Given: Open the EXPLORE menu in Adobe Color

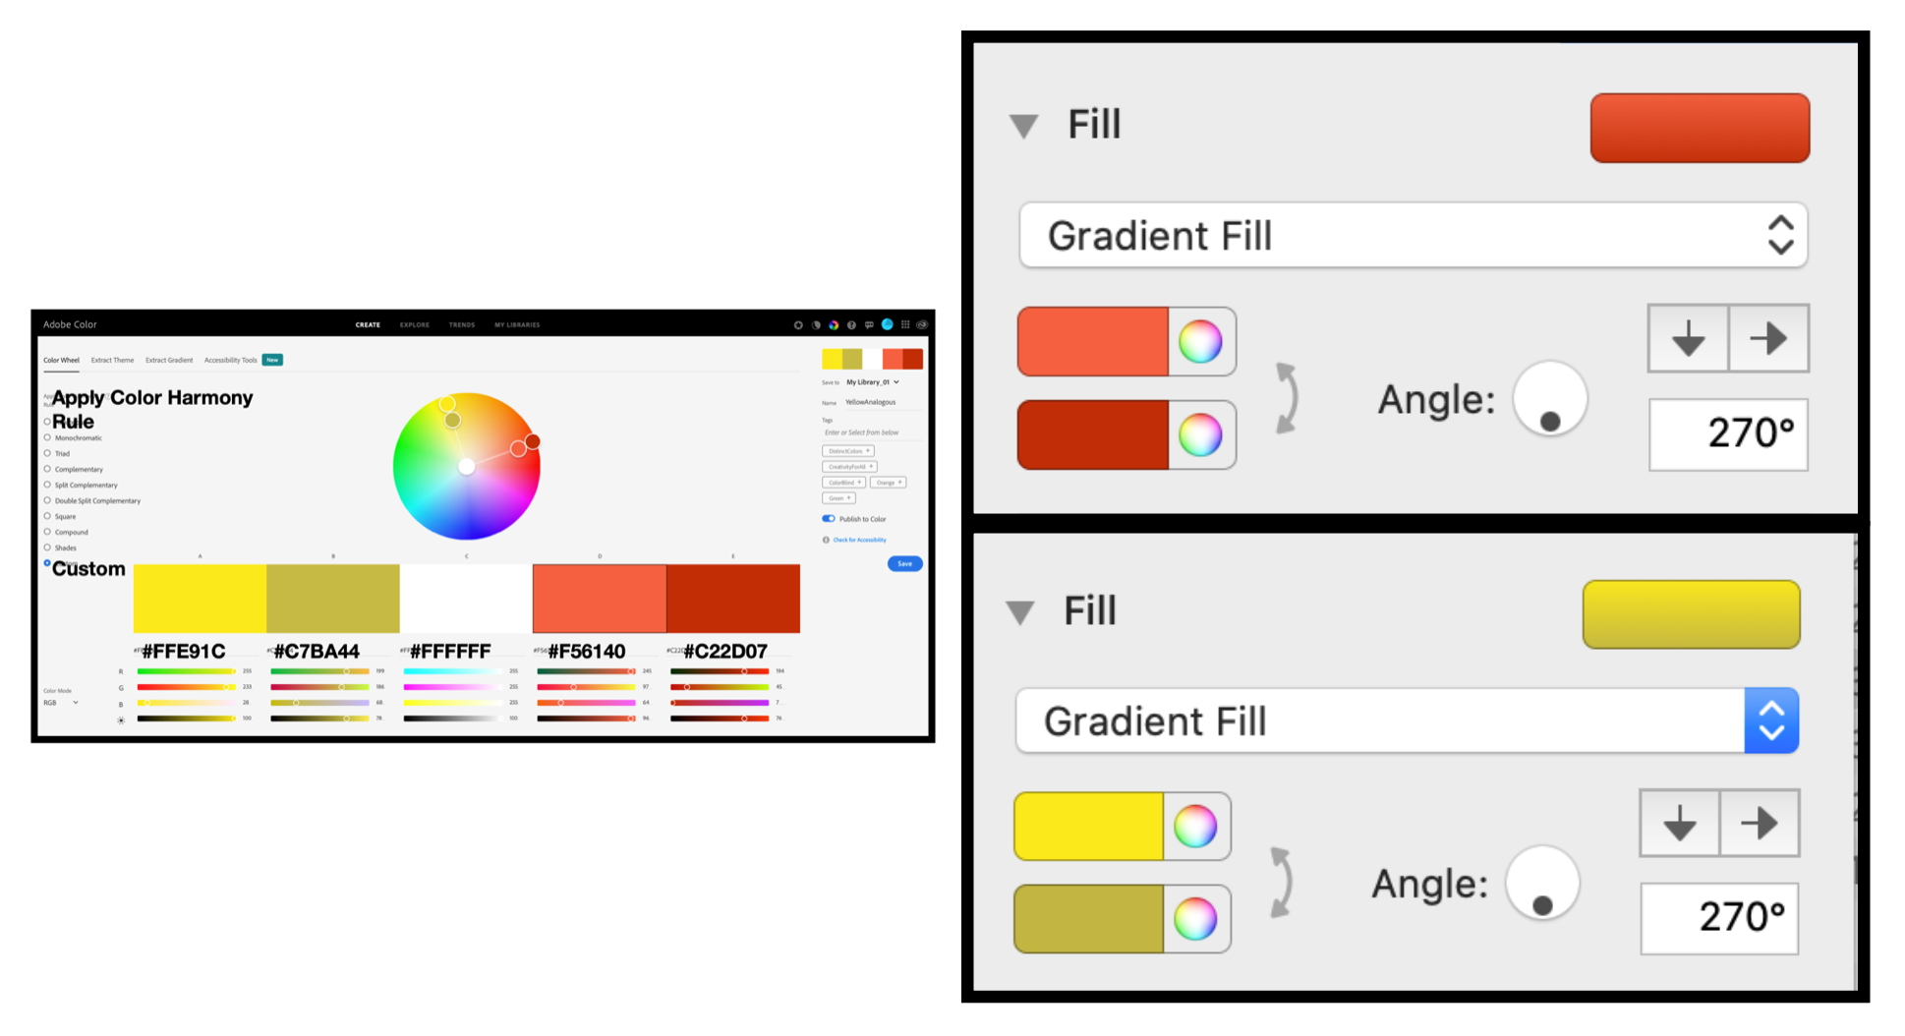Looking at the screenshot, I should [413, 324].
